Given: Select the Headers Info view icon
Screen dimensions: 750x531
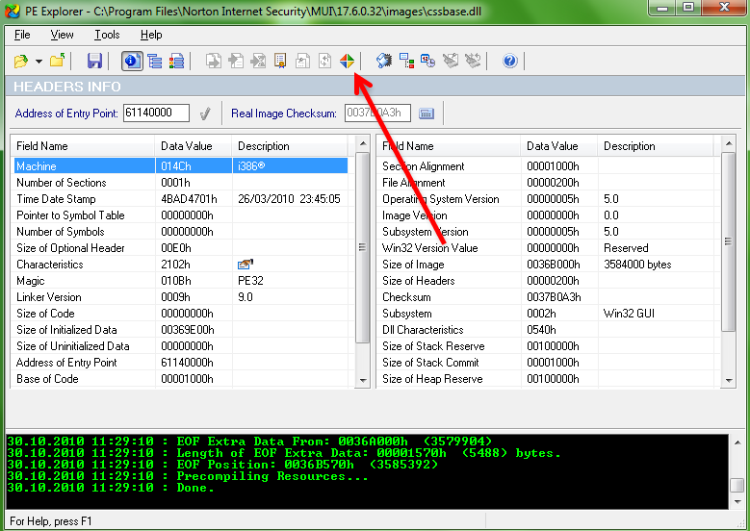Looking at the screenshot, I should [x=132, y=62].
